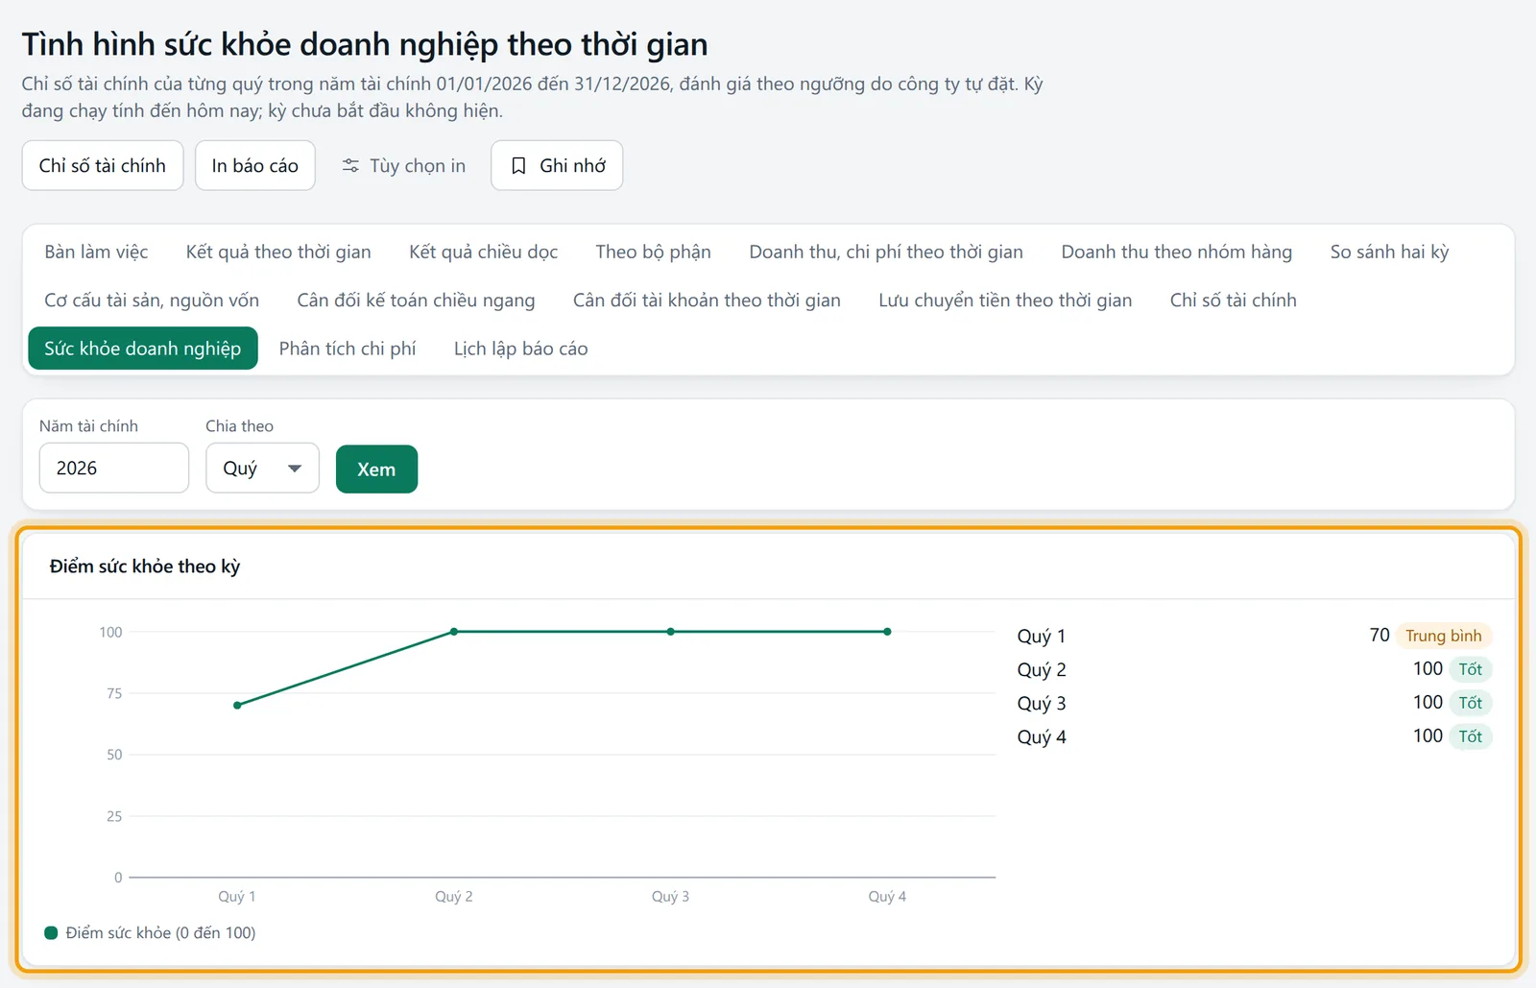Focus the Năm tài chính input field
This screenshot has height=988, width=1536.
114,469
